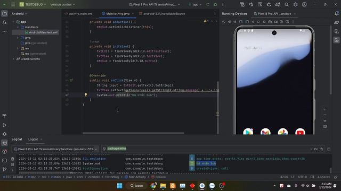Open the editor tabs options menu

[215, 14]
